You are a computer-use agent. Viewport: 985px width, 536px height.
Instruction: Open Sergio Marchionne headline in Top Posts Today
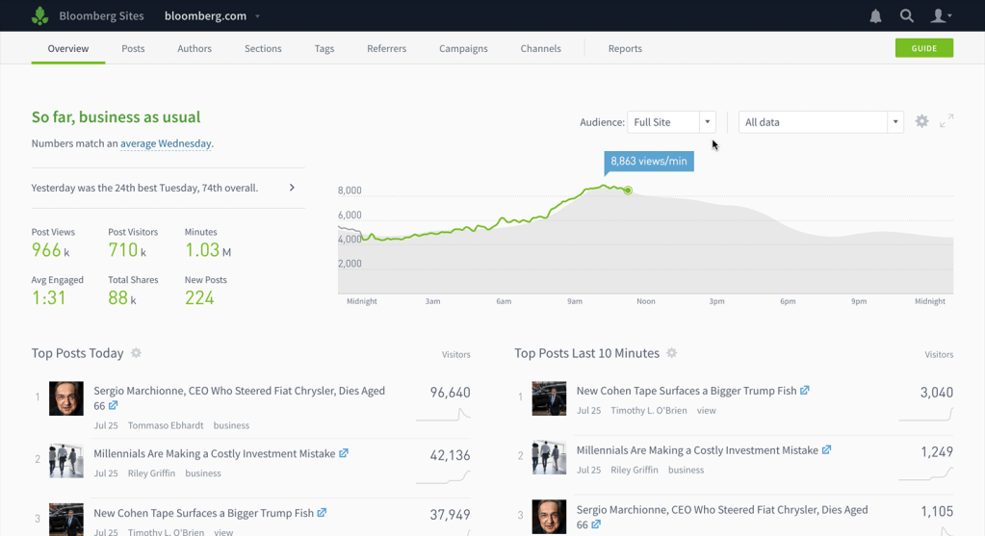click(x=240, y=398)
